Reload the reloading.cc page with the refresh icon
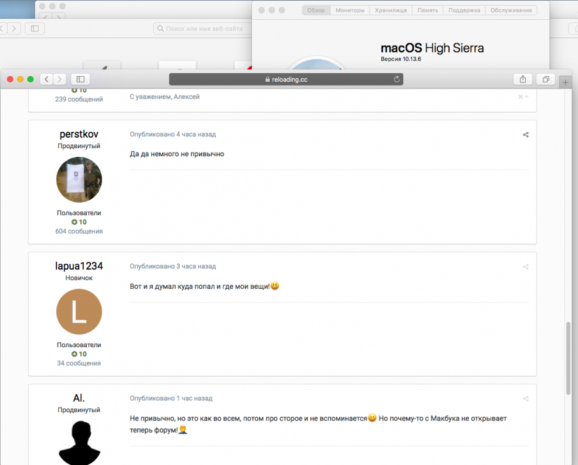The image size is (578, 465). coord(397,79)
